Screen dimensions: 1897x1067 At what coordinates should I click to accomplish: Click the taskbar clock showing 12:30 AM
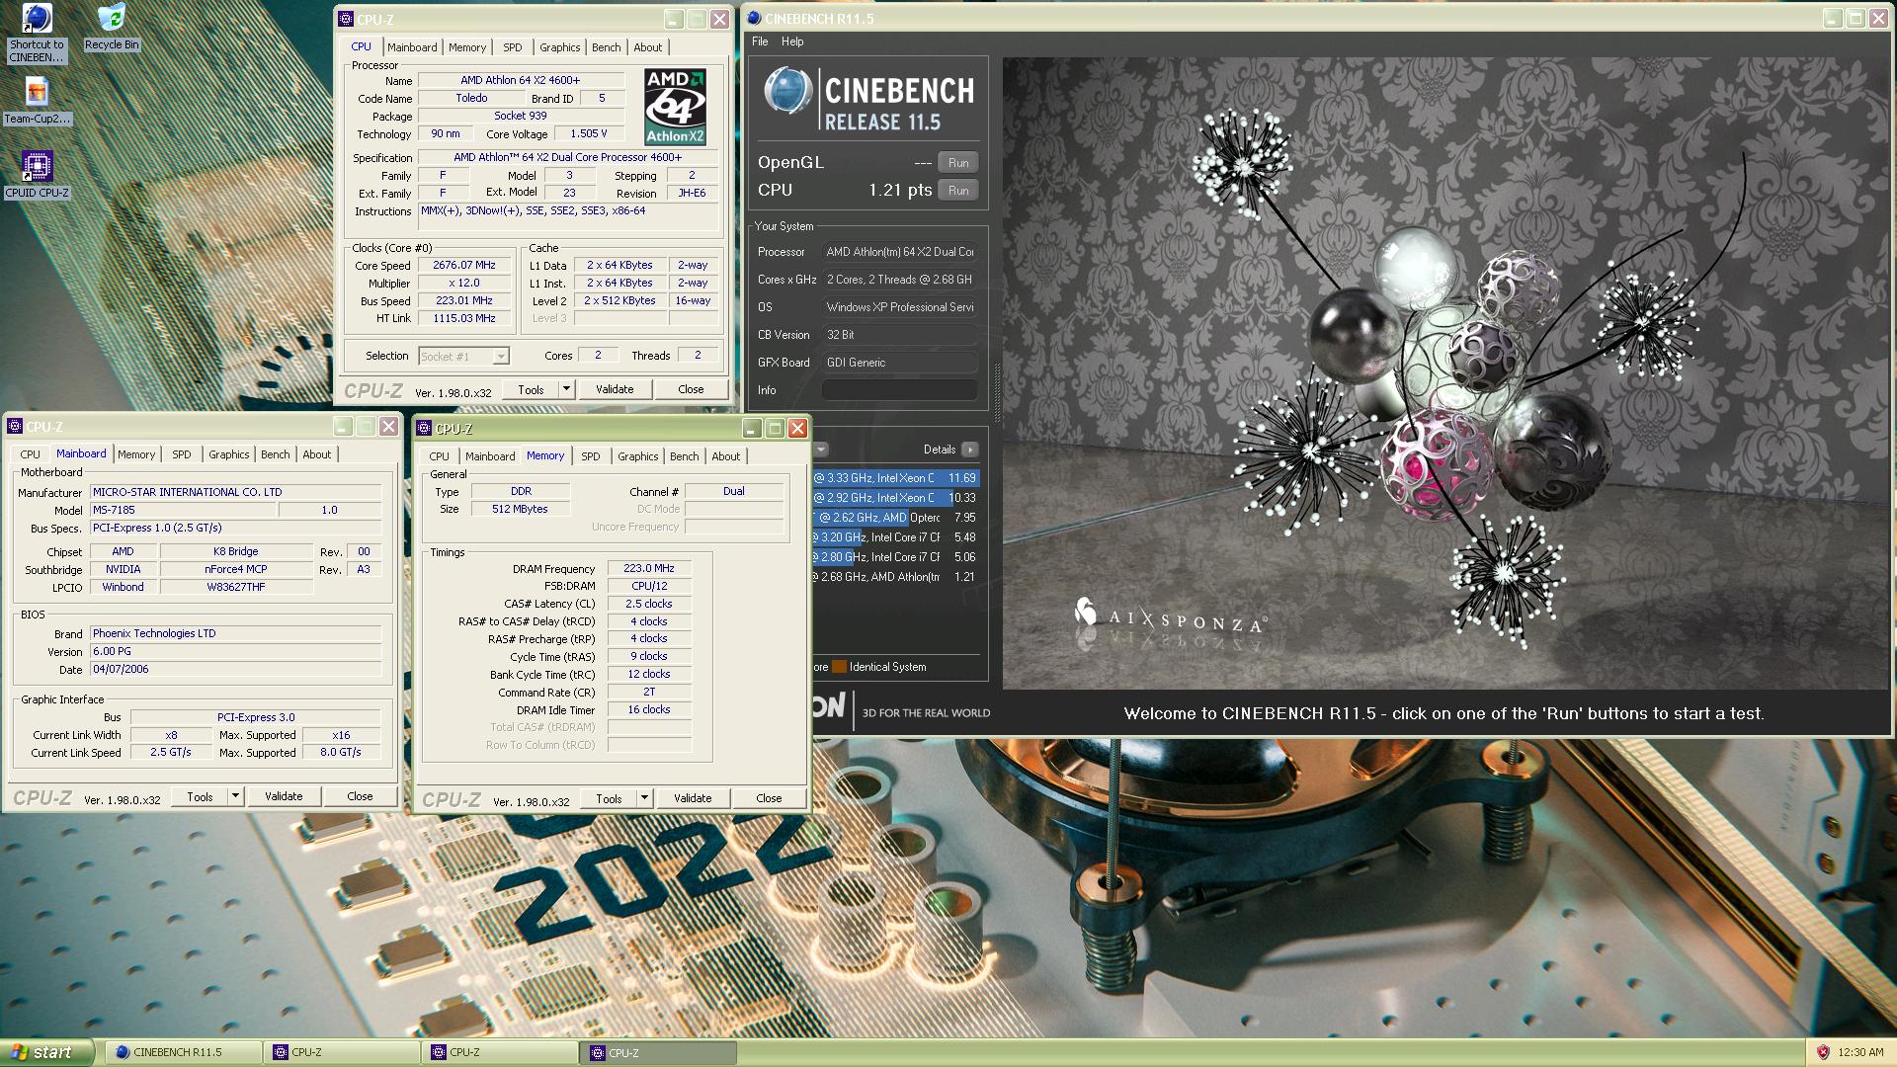(1860, 1053)
